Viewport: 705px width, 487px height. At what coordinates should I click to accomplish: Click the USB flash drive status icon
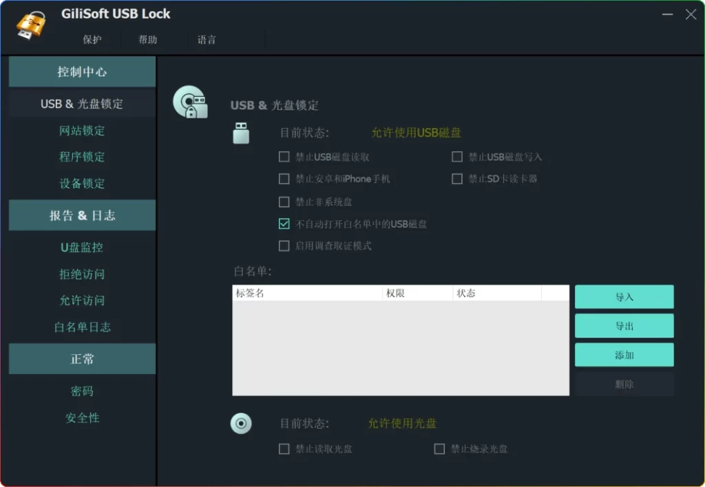[x=240, y=132]
